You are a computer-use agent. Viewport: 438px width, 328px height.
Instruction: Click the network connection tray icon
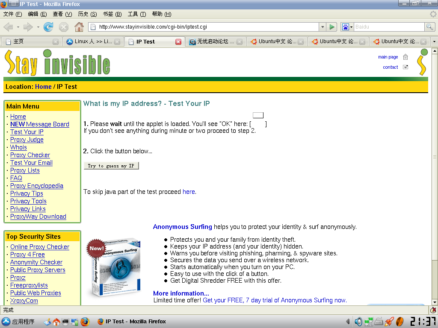pos(368,322)
